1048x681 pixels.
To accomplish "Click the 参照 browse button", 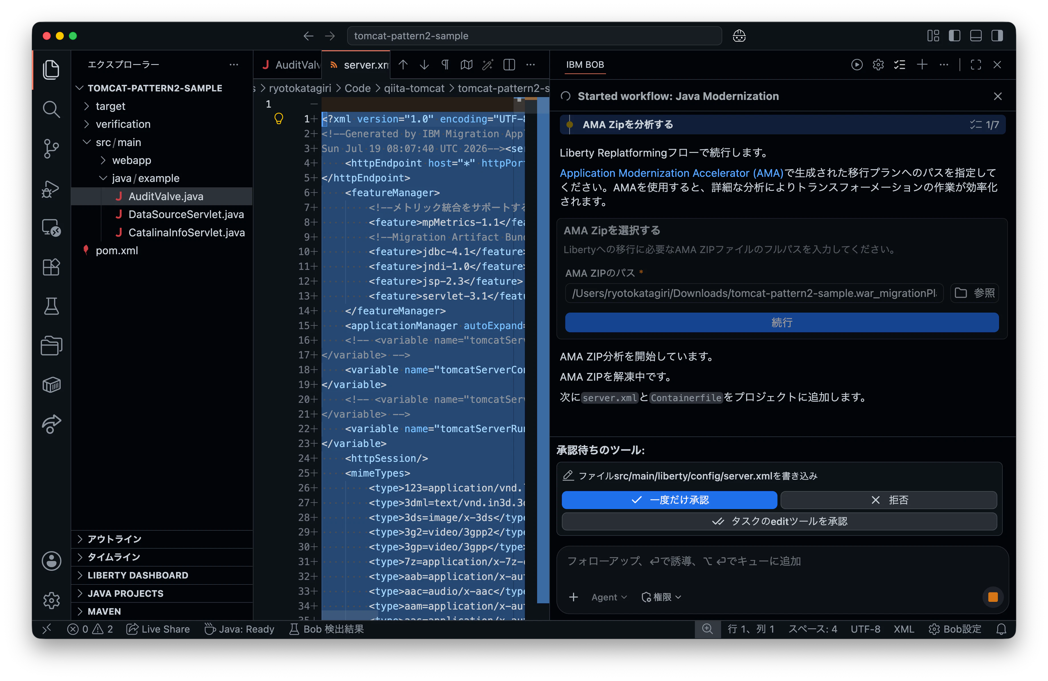I will [x=975, y=293].
